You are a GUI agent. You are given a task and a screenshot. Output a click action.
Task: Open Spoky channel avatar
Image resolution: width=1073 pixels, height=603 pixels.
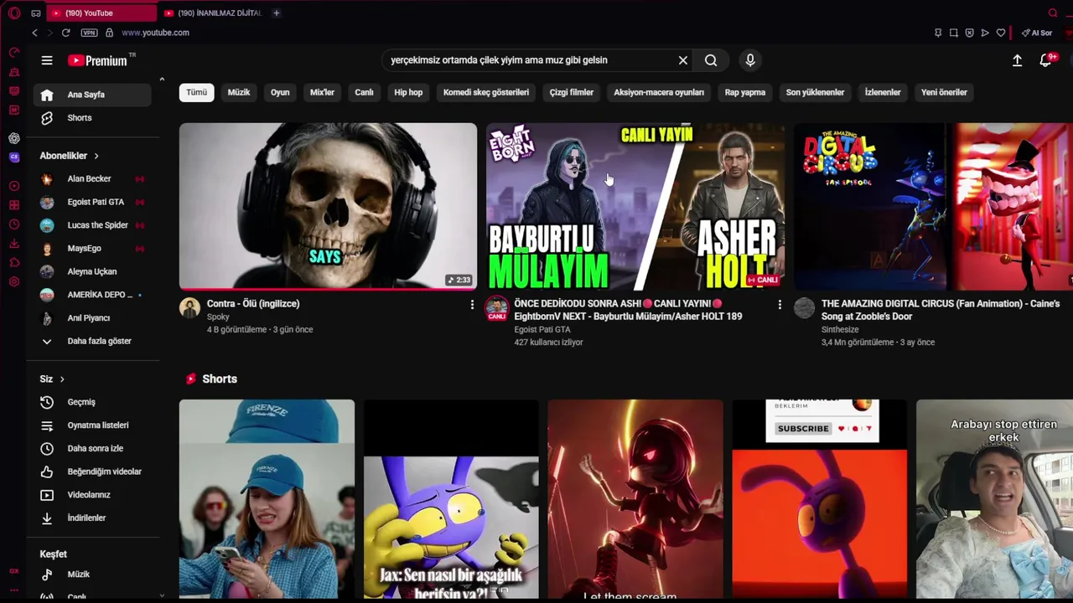(189, 307)
